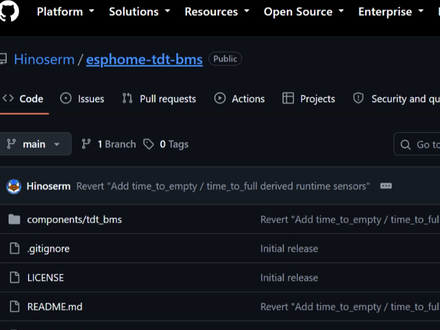Open the Solutions menu

coord(139,12)
